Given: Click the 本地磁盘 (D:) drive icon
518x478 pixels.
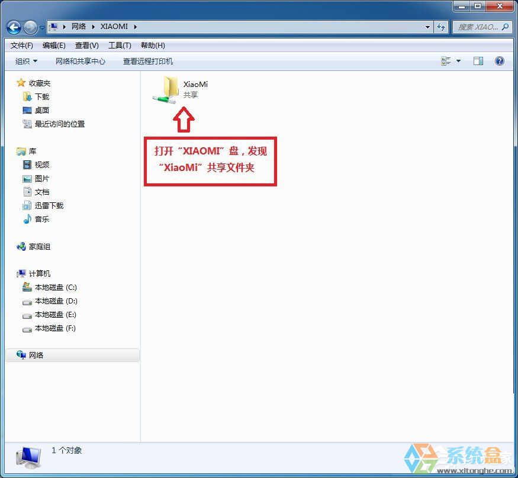Looking at the screenshot, I should [x=27, y=302].
